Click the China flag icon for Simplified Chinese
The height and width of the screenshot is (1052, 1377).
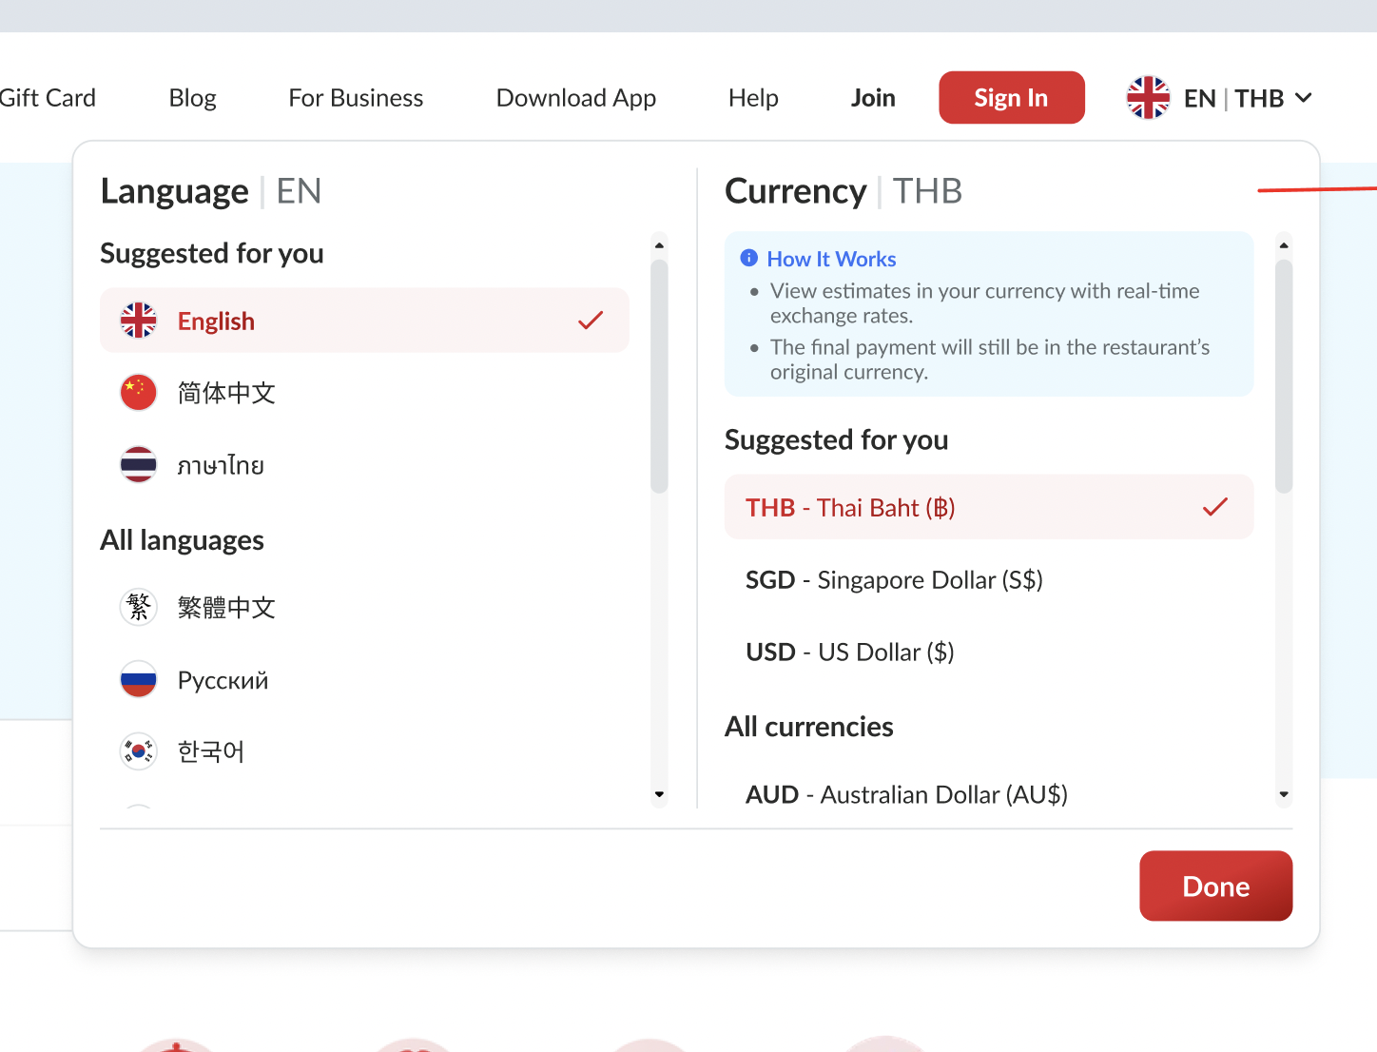(139, 393)
